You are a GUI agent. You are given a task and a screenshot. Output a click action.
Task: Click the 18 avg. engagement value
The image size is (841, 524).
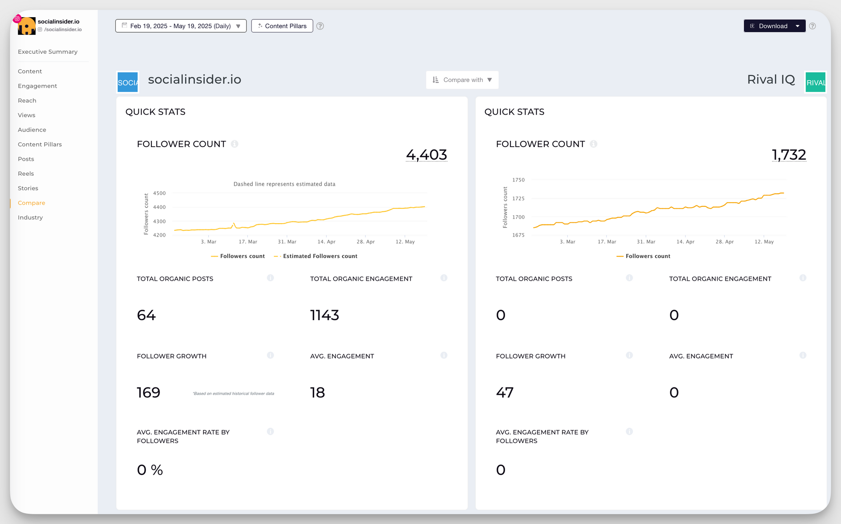[317, 392]
